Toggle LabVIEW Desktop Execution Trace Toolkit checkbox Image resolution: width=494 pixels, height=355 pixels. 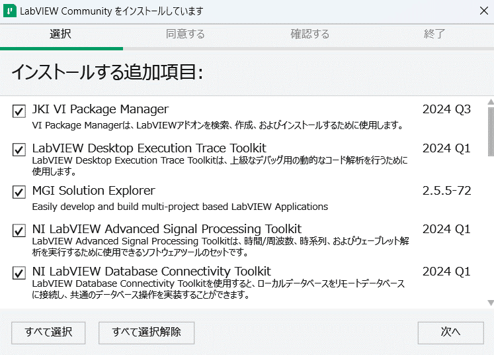[19, 150]
